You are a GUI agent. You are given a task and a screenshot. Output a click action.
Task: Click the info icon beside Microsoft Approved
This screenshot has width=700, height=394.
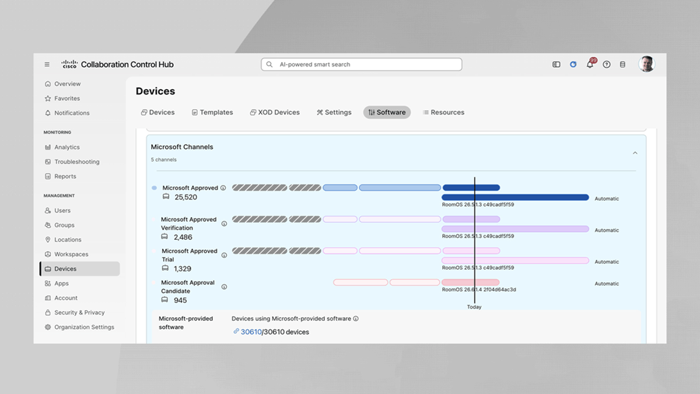(x=223, y=188)
